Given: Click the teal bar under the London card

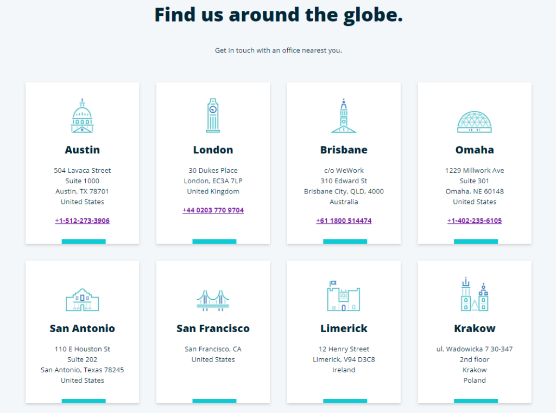Looking at the screenshot, I should pos(214,241).
